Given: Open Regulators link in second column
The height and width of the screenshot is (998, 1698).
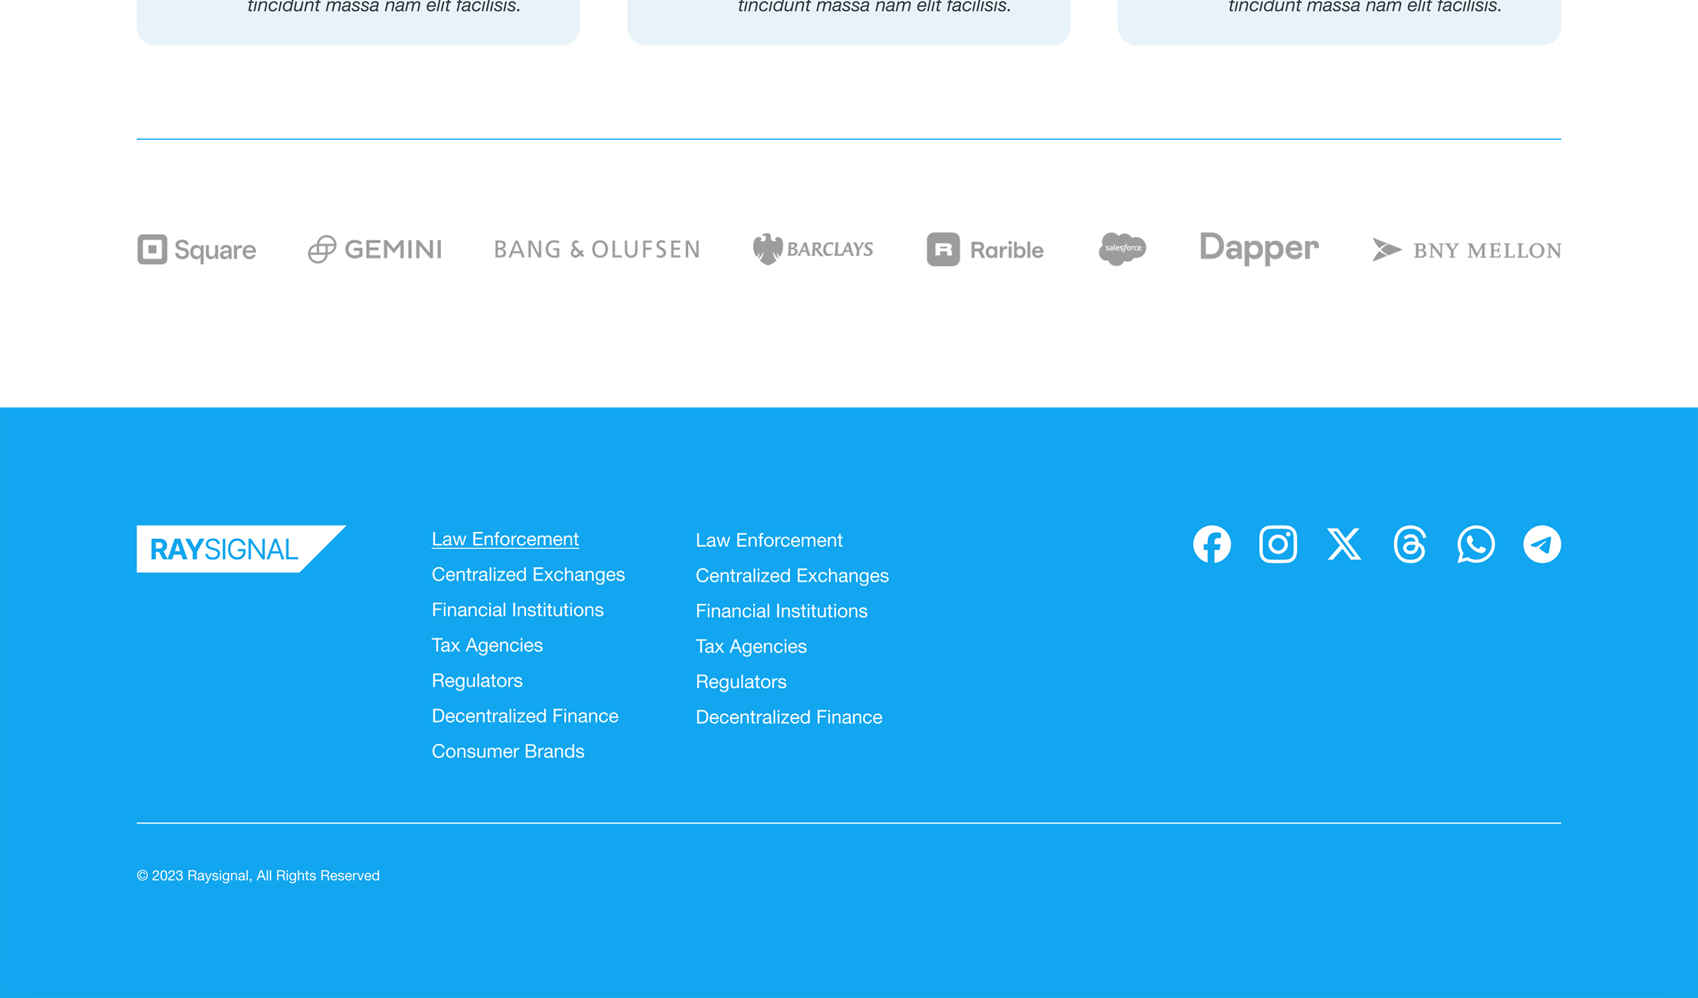Looking at the screenshot, I should [741, 682].
